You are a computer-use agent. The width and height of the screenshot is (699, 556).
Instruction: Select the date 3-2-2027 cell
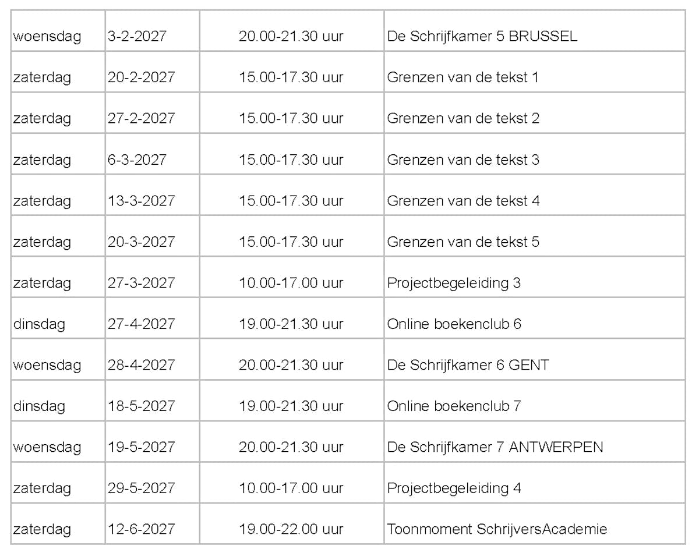[137, 36]
